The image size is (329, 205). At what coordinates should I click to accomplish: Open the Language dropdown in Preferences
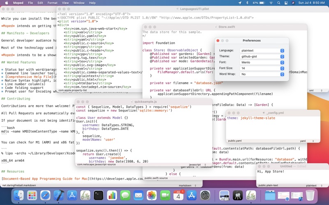pos(262,50)
